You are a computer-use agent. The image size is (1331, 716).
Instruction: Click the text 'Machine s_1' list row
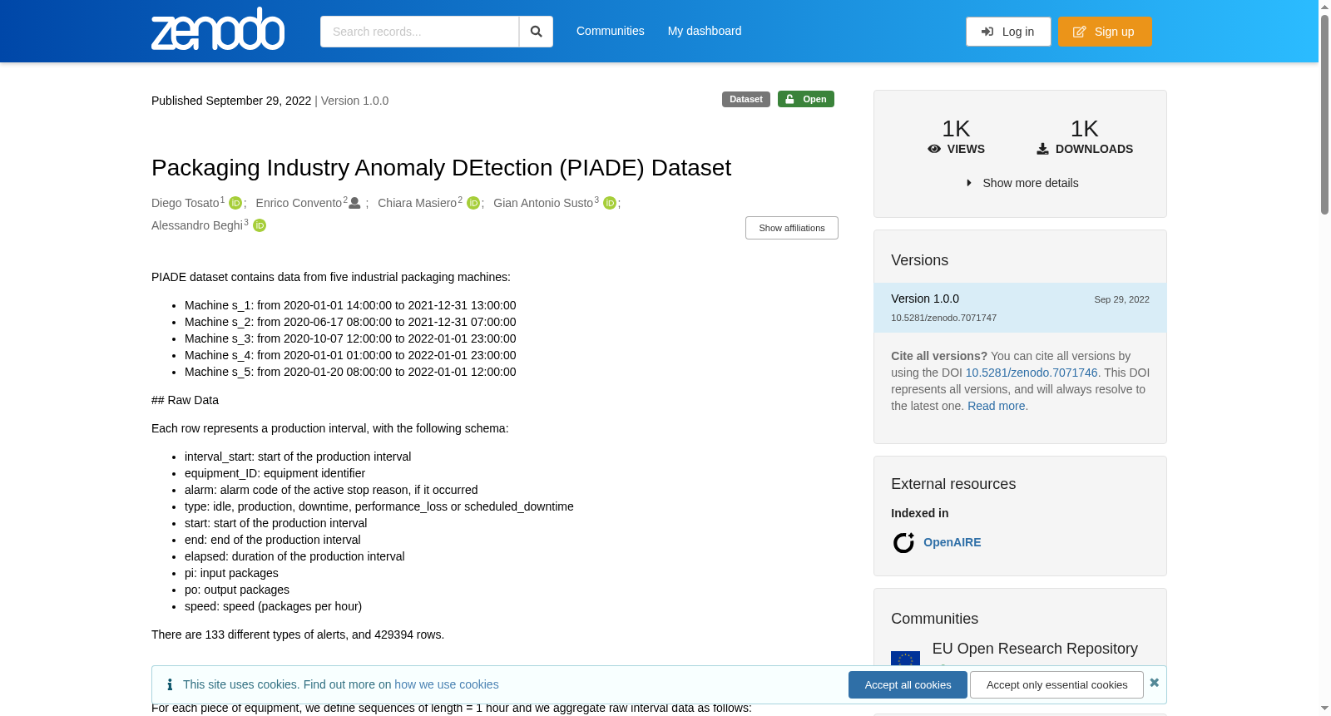(350, 305)
